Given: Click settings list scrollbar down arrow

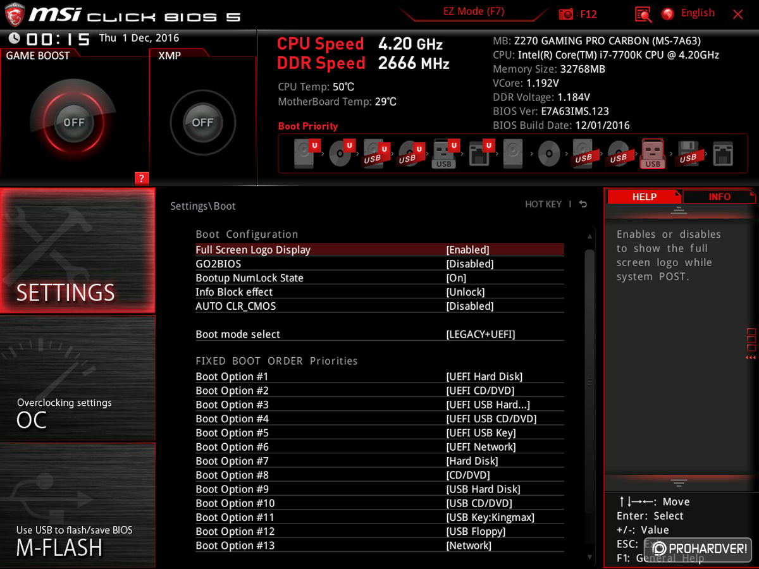Looking at the screenshot, I should [x=589, y=557].
